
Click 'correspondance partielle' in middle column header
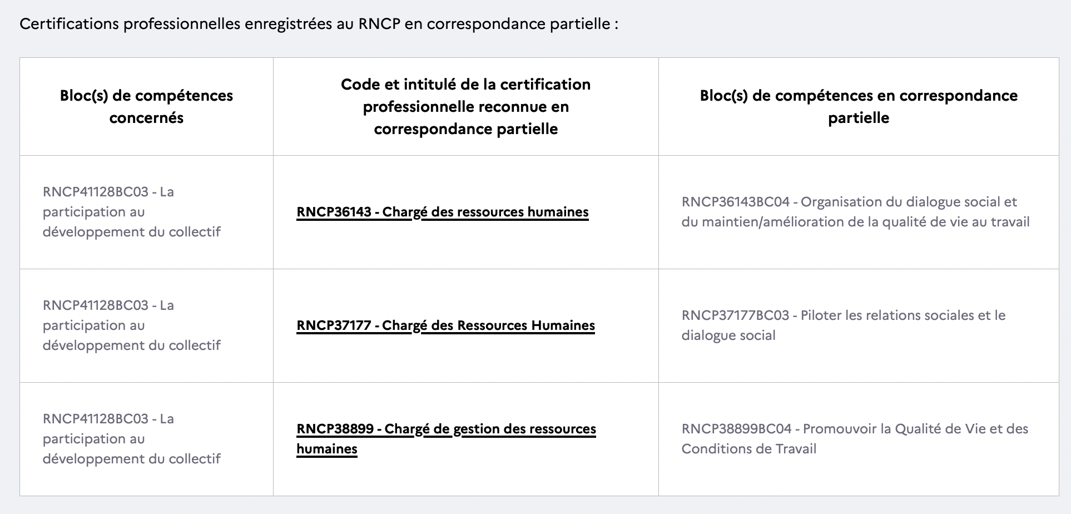pos(466,129)
